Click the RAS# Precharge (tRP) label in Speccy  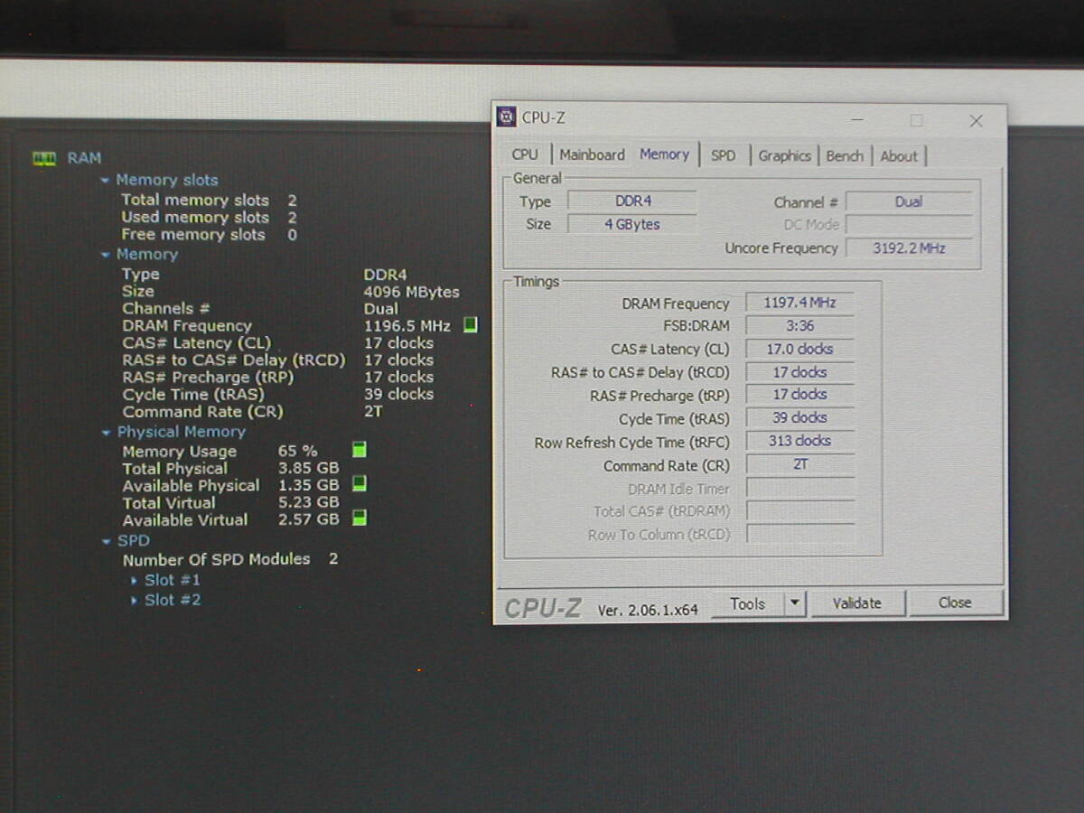(208, 378)
